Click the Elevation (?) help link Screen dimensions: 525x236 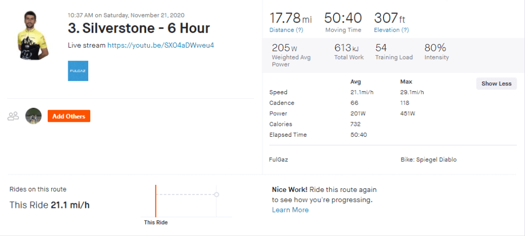coord(391,30)
